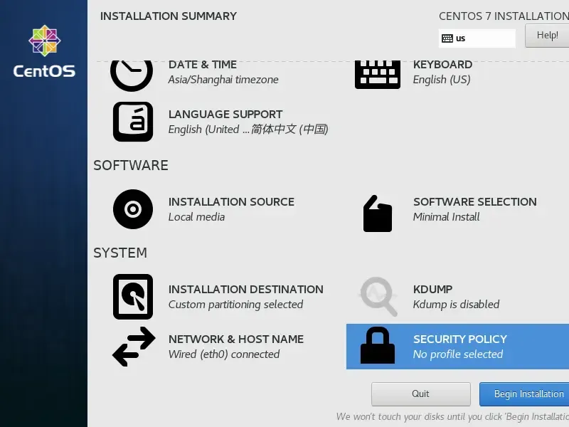Select the Security Policy padlock icon
The width and height of the screenshot is (569, 427).
378,345
